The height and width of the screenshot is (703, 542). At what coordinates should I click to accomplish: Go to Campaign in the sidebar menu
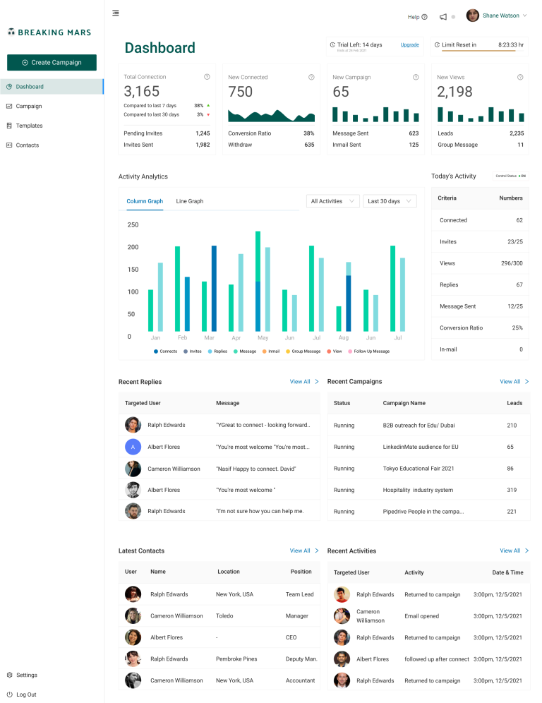tap(29, 107)
